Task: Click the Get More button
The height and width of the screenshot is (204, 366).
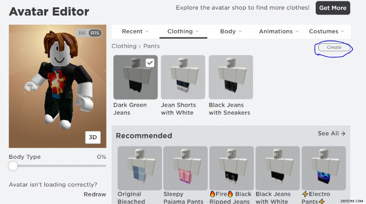Action: [x=333, y=8]
